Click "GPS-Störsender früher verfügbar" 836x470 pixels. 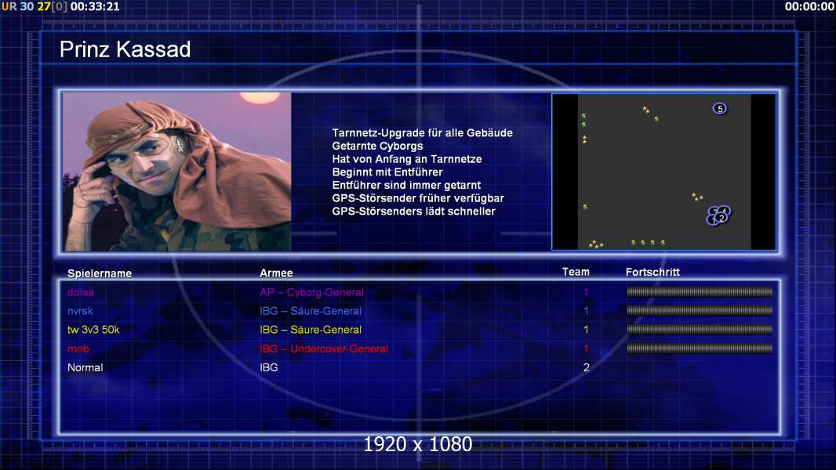(418, 198)
